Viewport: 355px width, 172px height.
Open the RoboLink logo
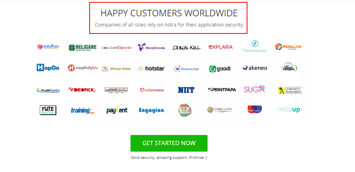[288, 47]
